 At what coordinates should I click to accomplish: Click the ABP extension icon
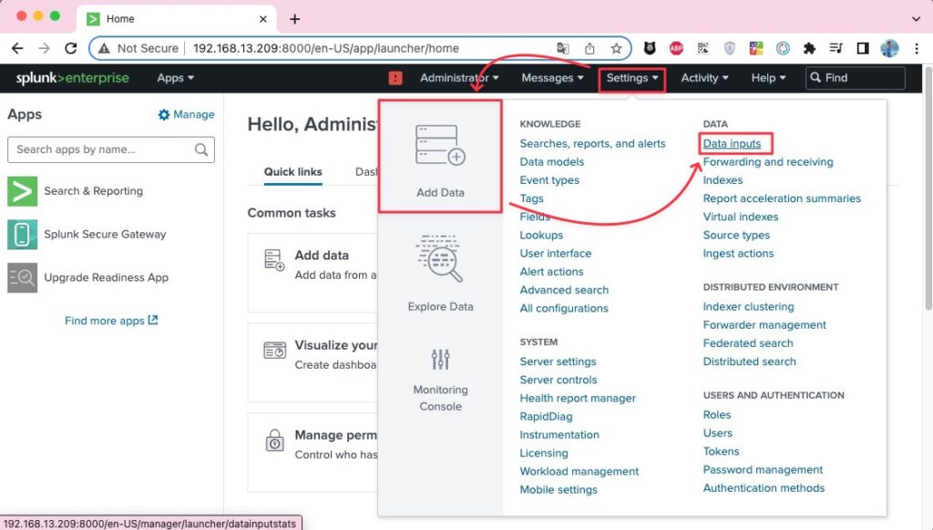pyautogui.click(x=676, y=48)
